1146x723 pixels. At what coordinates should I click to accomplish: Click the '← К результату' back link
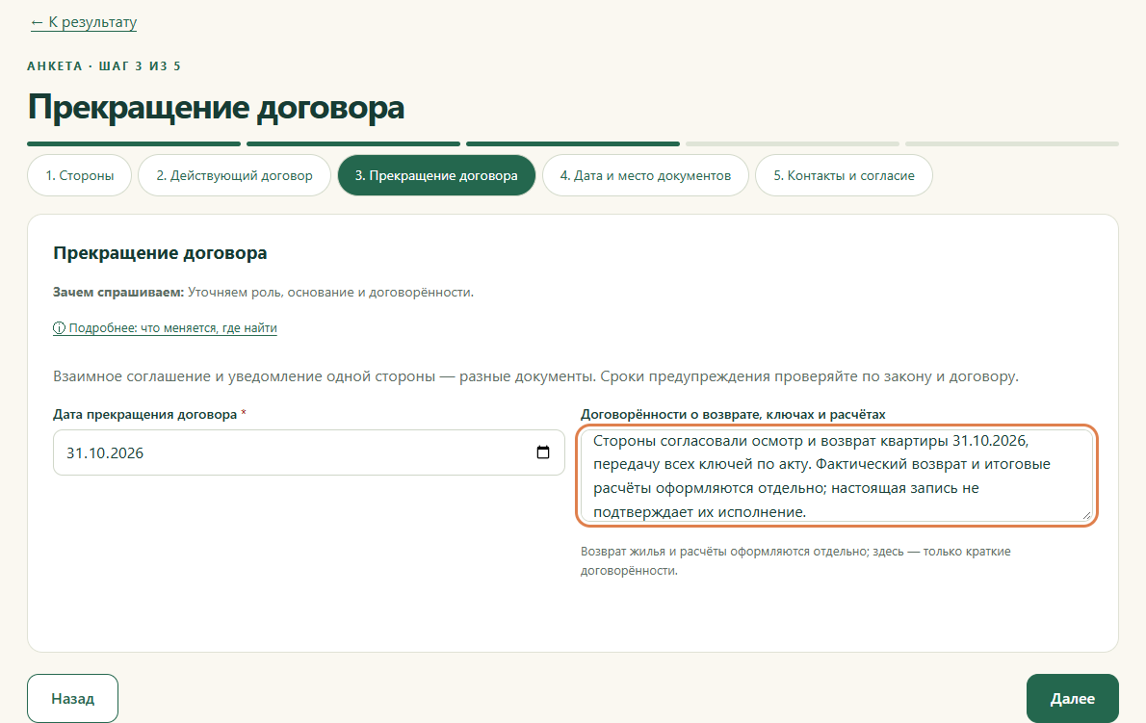point(84,22)
